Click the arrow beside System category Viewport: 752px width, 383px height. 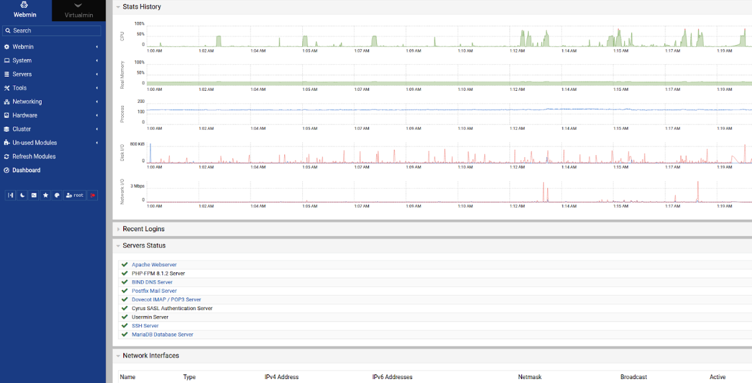[x=97, y=60]
